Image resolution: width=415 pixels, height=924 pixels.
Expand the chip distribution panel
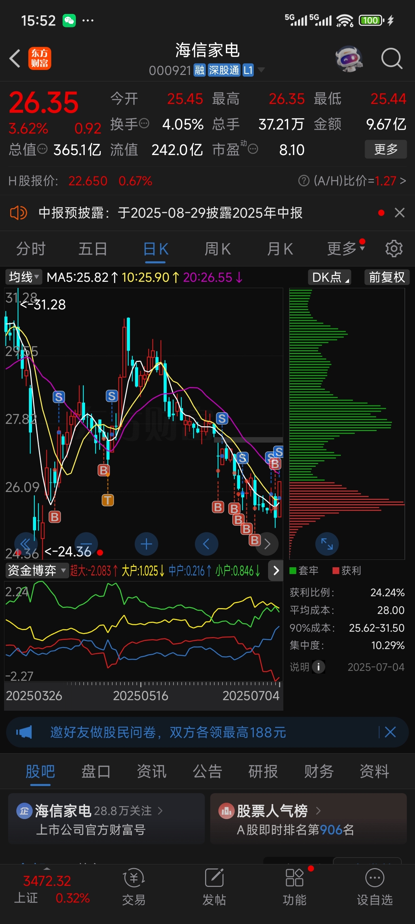pos(327,544)
